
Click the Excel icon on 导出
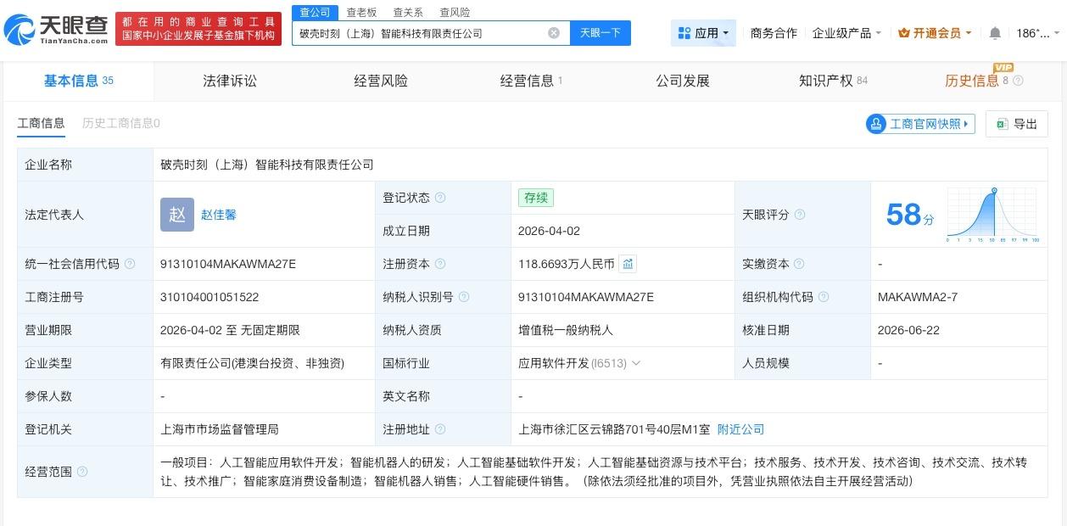(x=1002, y=124)
